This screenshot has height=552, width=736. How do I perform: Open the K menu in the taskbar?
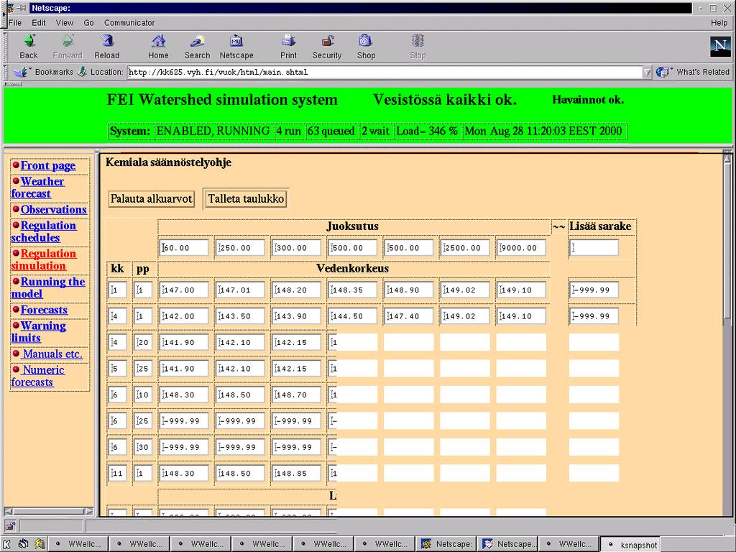point(7,545)
